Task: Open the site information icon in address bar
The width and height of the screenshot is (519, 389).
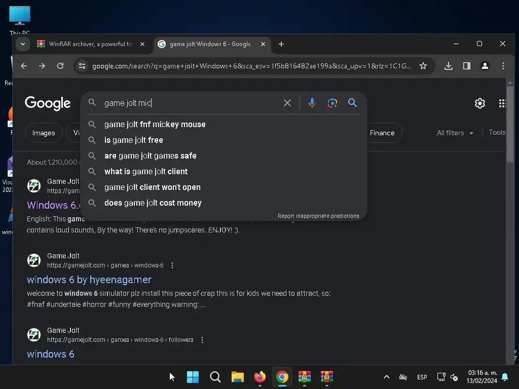Action: 82,66
